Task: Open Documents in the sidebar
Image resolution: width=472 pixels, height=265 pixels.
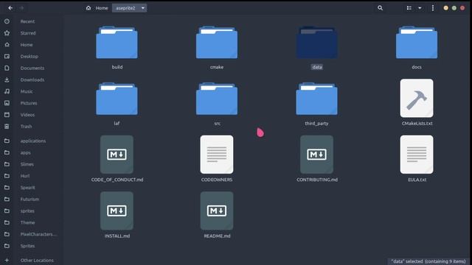Action: click(32, 68)
